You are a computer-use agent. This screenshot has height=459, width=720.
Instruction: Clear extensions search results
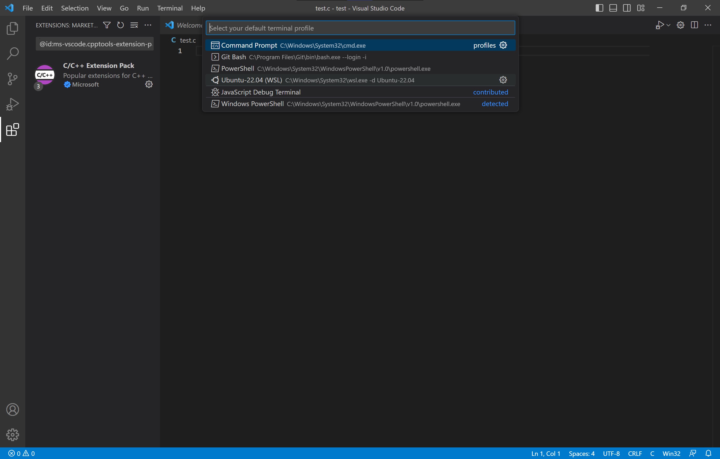pos(134,25)
